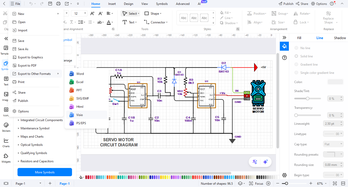Viewport: 348px width, 187px height.
Task: Click the Shade/Tint slider
Action: pyautogui.click(x=308, y=99)
